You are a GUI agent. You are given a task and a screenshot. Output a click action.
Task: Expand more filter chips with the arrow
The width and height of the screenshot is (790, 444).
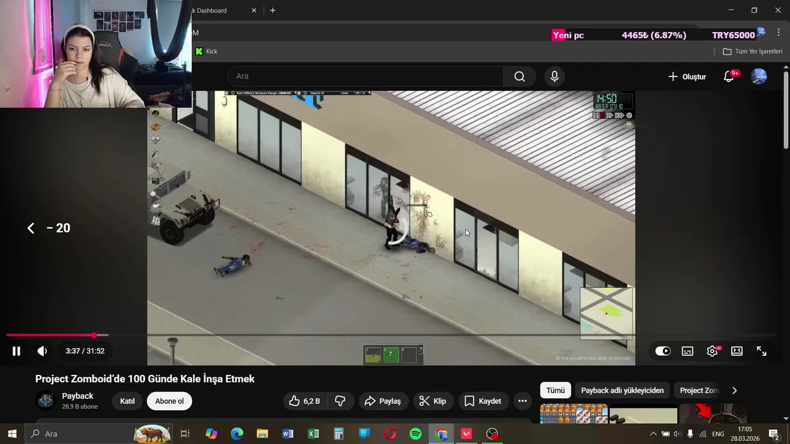734,390
